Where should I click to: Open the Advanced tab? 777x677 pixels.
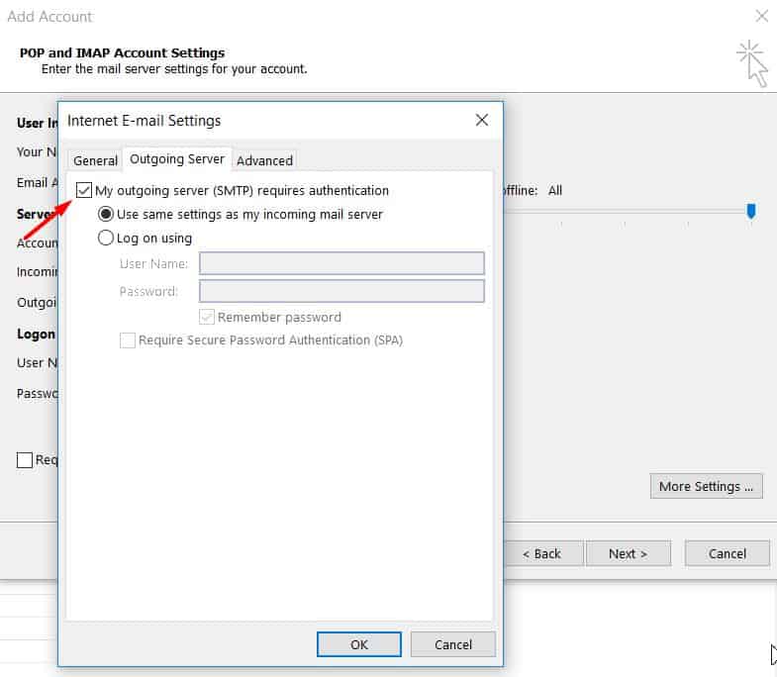tap(264, 160)
